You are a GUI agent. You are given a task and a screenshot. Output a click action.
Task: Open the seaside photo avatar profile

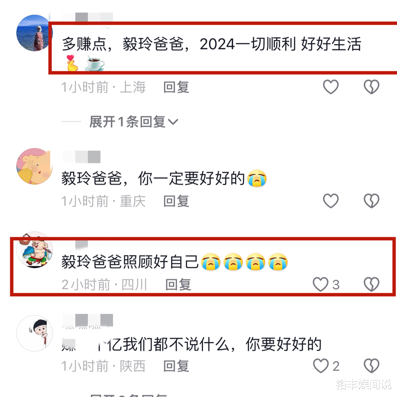(x=34, y=33)
